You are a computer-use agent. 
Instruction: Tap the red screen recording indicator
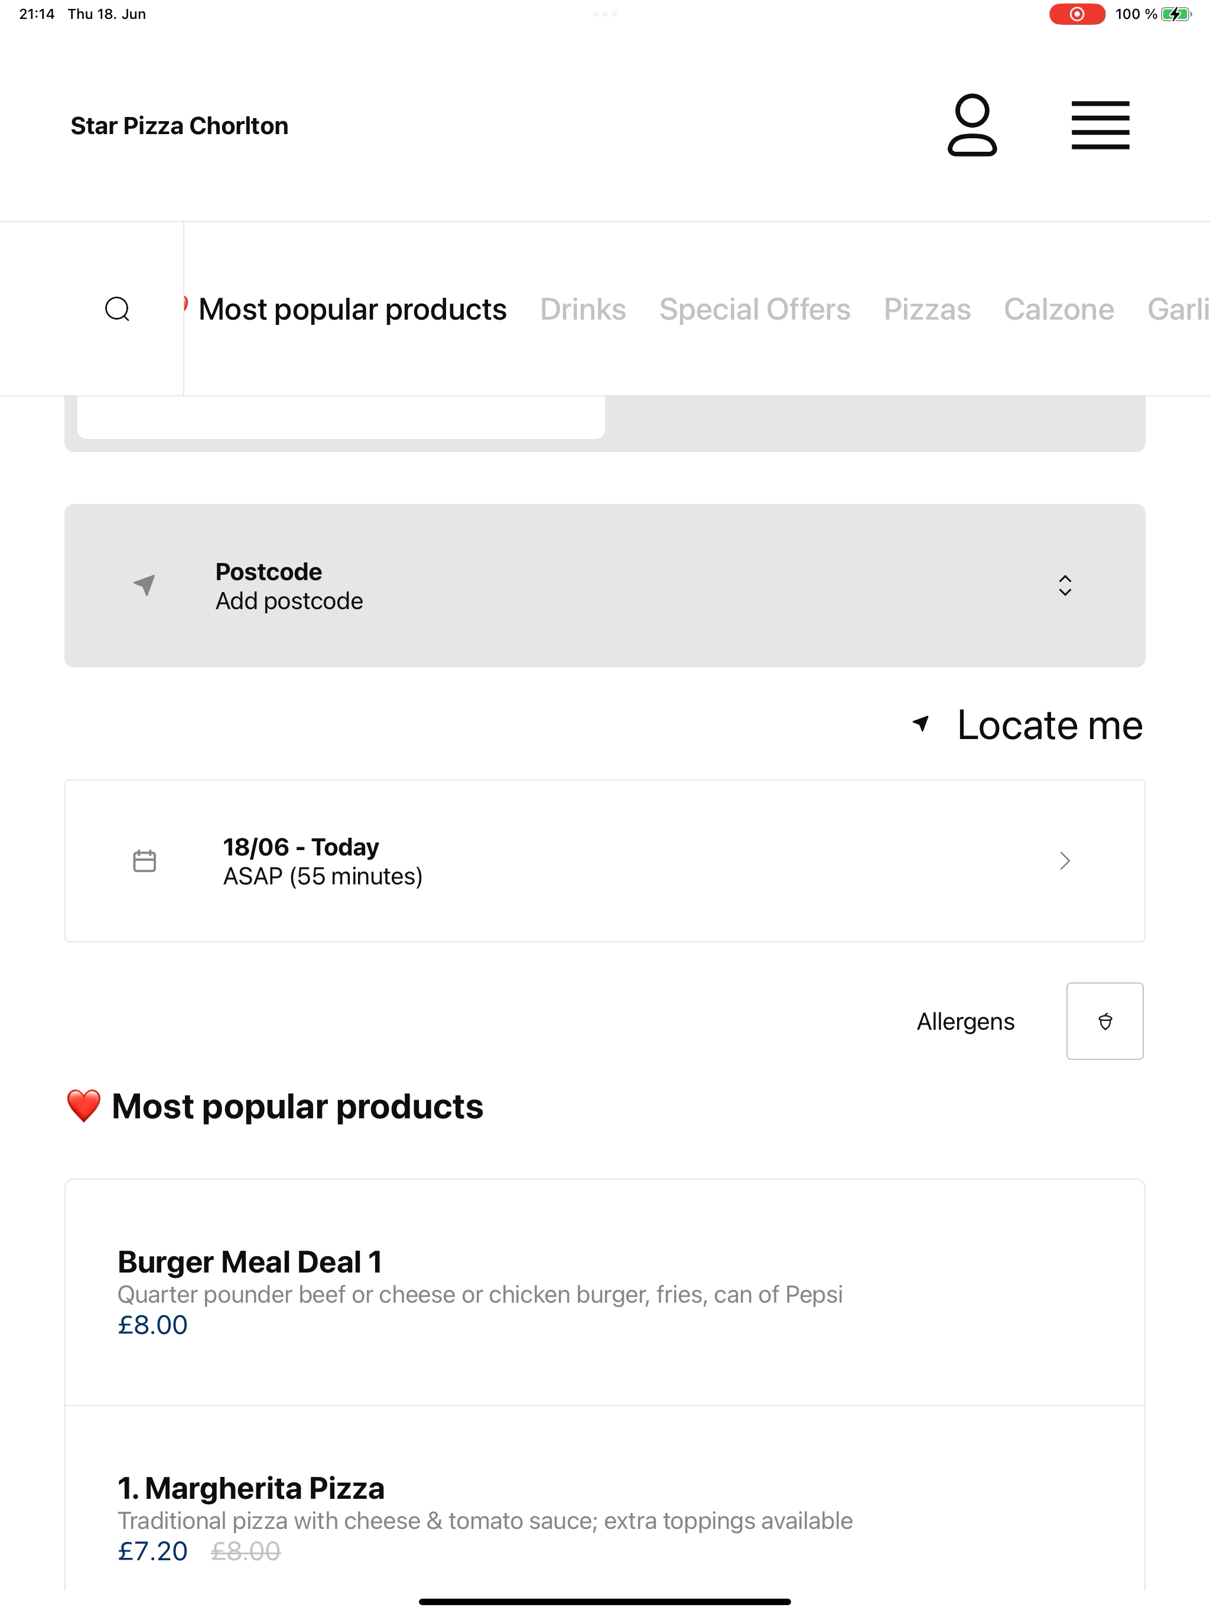tap(1076, 14)
